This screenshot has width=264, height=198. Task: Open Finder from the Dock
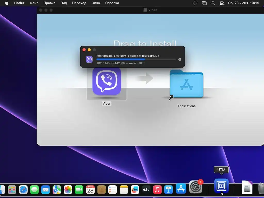coord(2,190)
